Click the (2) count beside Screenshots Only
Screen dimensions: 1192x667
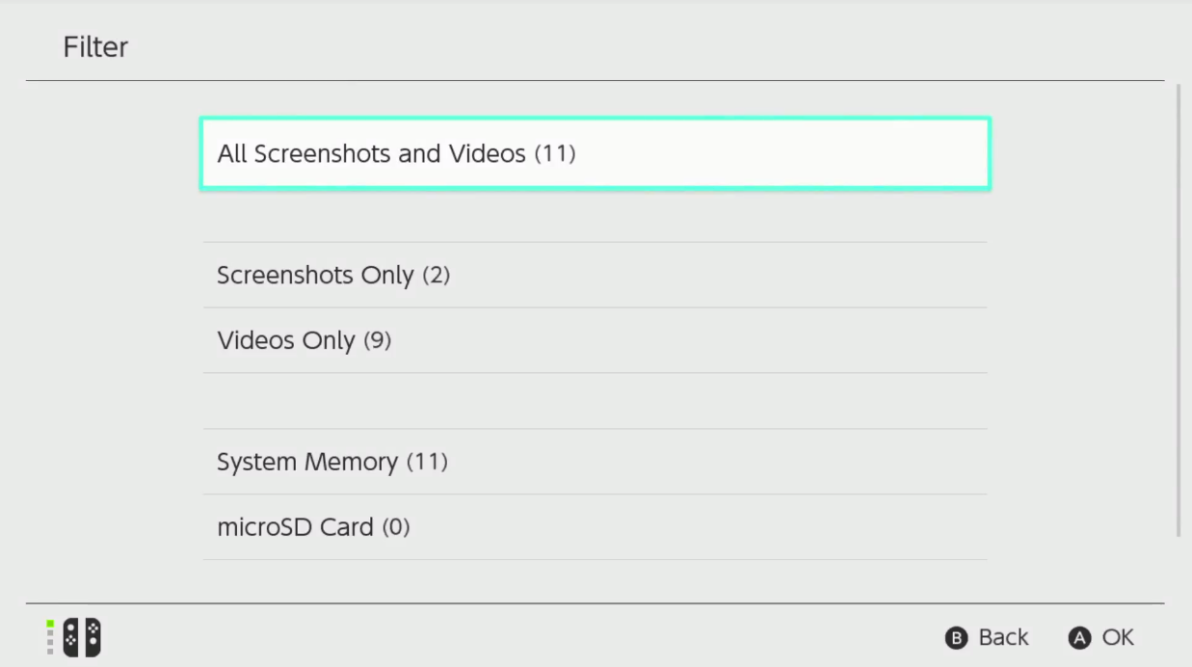(436, 276)
